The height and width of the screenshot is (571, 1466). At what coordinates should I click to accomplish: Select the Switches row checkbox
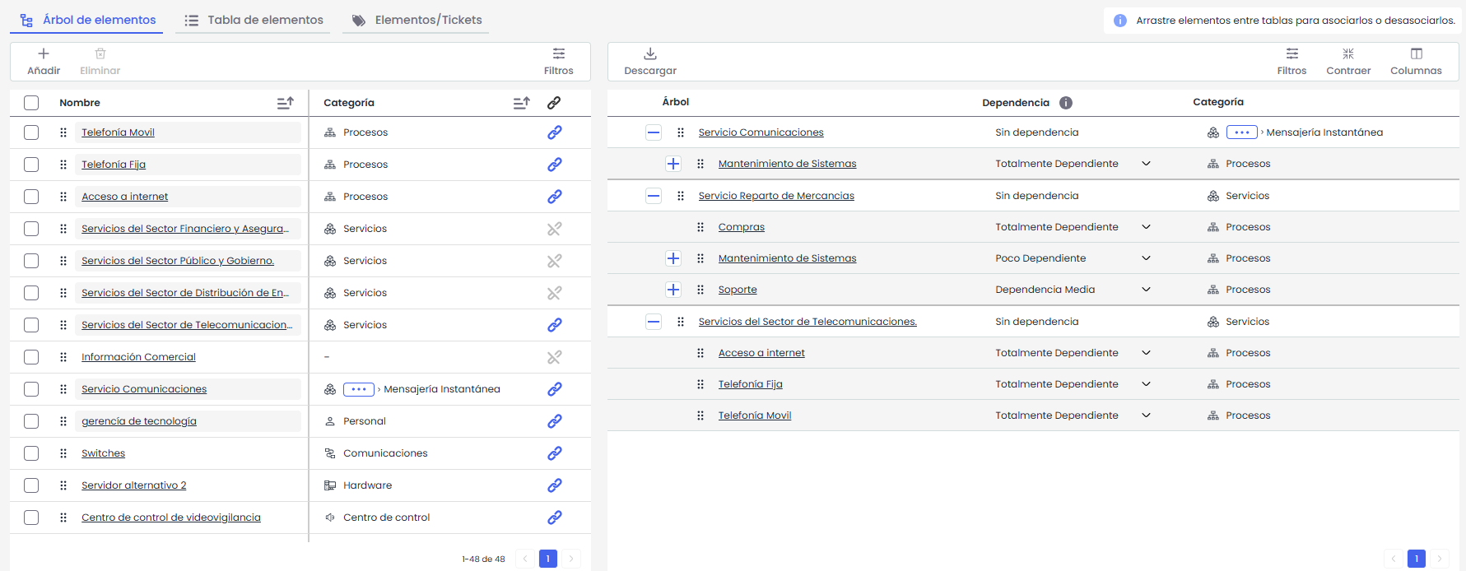pyautogui.click(x=31, y=453)
